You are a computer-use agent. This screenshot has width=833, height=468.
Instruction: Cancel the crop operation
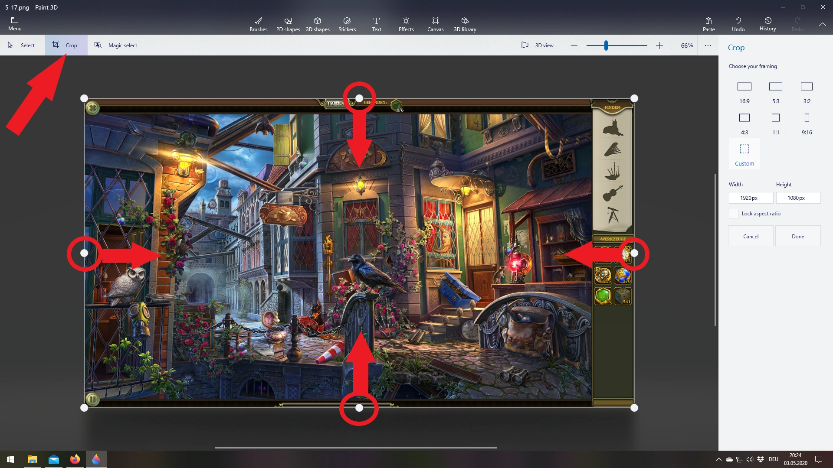tap(751, 236)
